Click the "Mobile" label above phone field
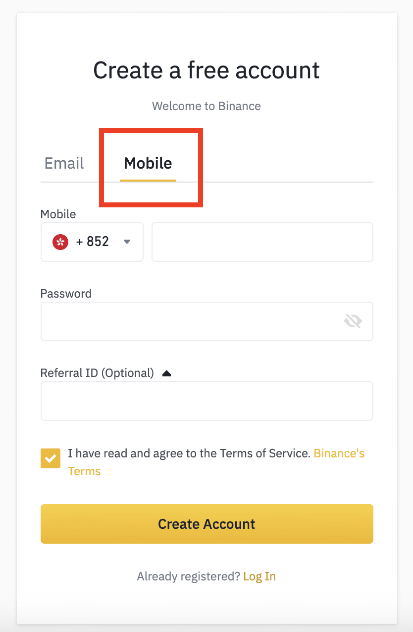Viewport: 413px width, 632px height. 58,214
